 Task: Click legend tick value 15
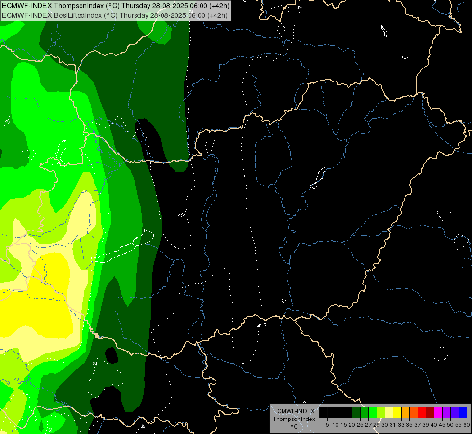(344, 425)
